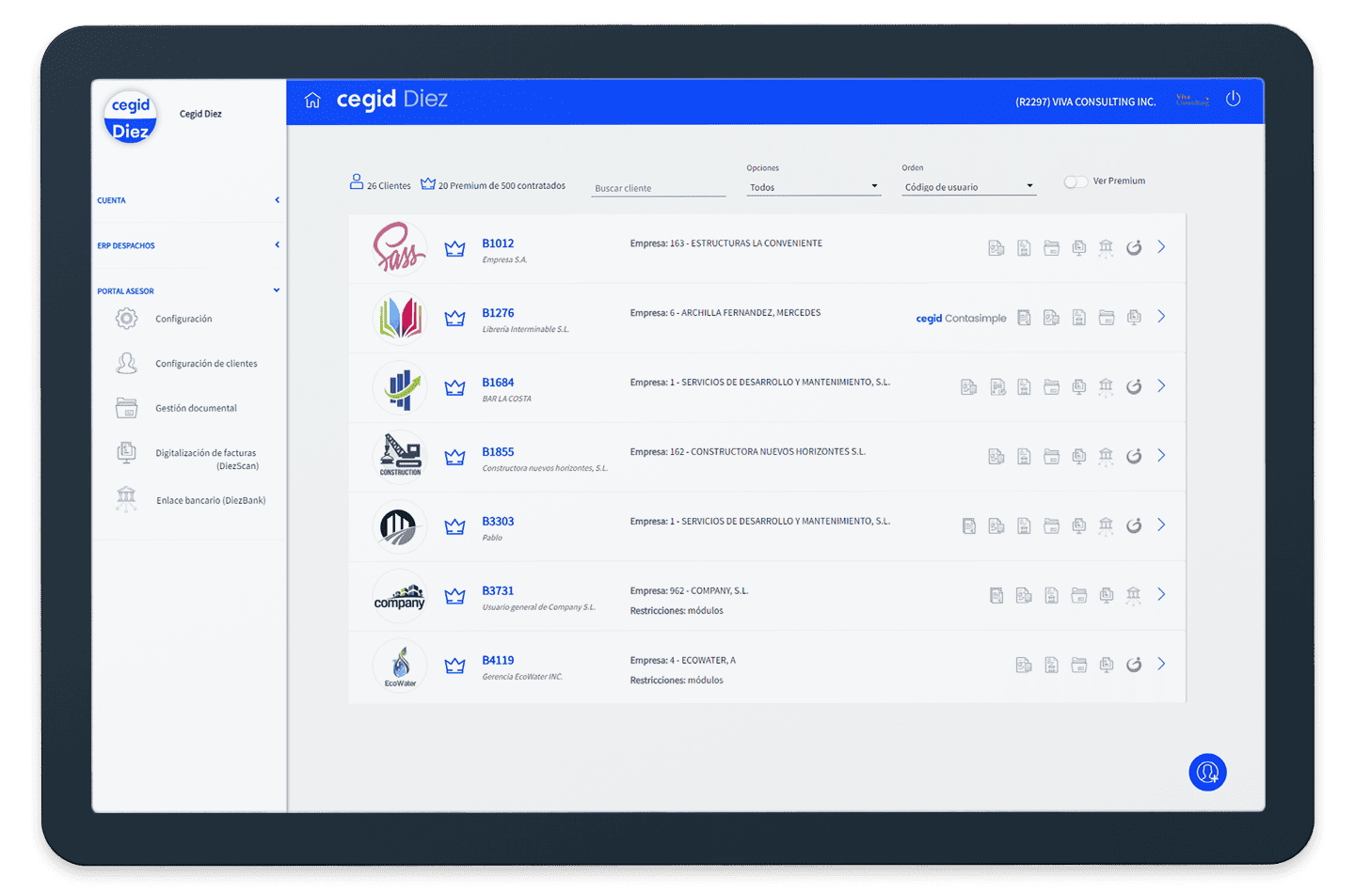This screenshot has width=1355, height=893.
Task: Open Configuración de clientes menu item
Action: click(x=205, y=364)
